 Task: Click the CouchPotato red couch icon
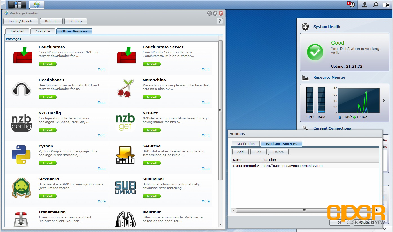click(22, 55)
